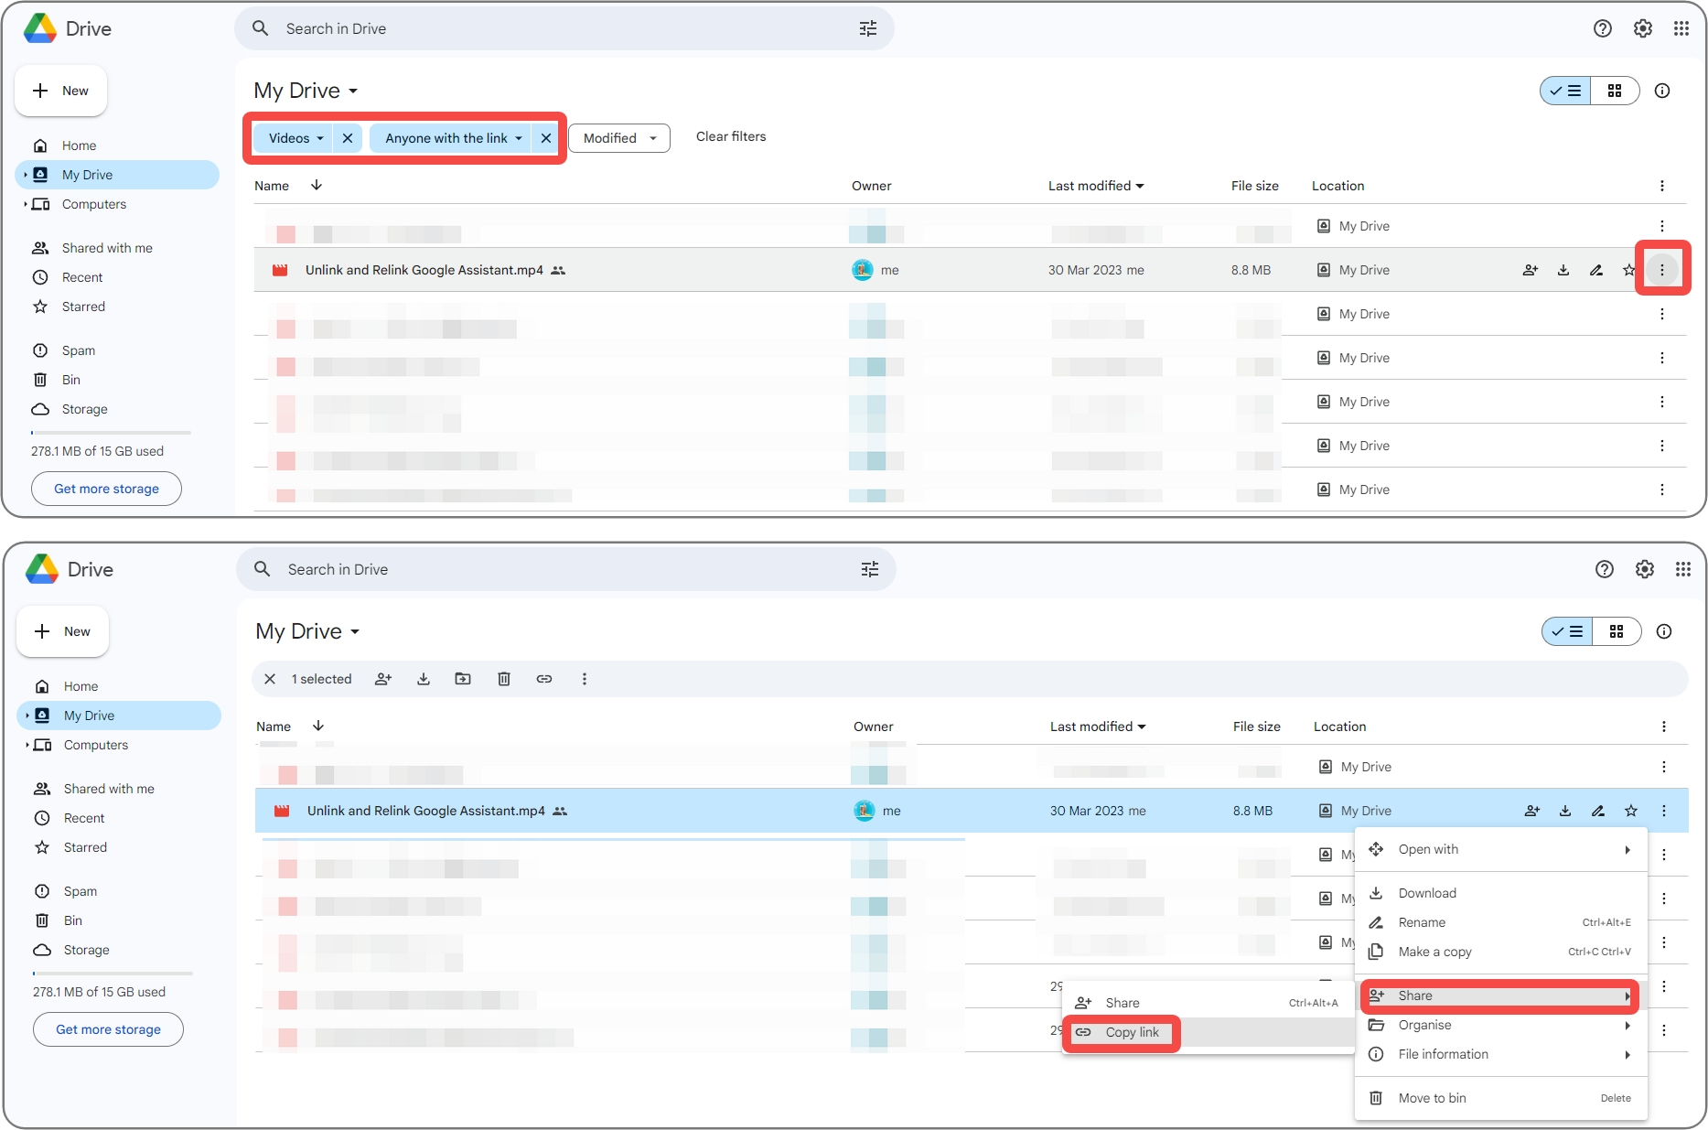
Task: Choose Move to bin from the context menu
Action: point(1501,1098)
